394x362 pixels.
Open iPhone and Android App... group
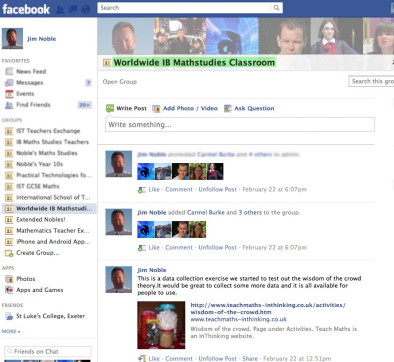click(53, 241)
